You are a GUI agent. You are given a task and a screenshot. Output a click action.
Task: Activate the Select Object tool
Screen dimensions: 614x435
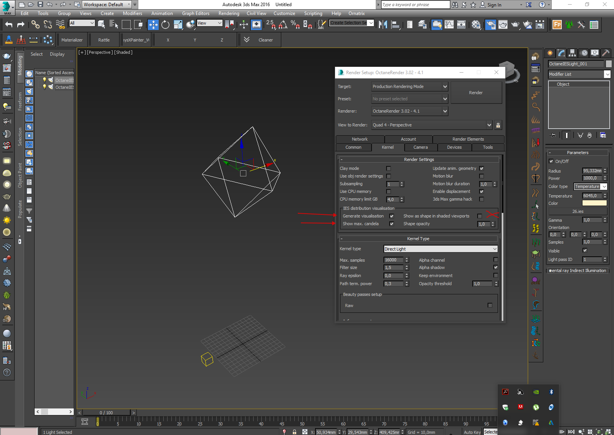(x=101, y=25)
